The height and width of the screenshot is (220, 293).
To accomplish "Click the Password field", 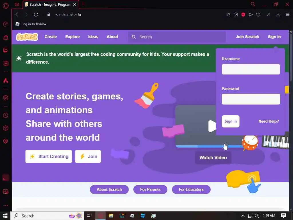I will click(251, 99).
